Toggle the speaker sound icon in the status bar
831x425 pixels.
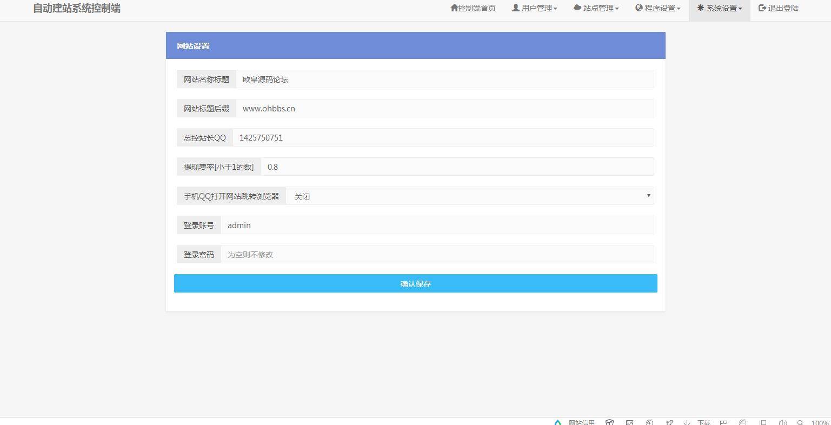pyautogui.click(x=782, y=422)
